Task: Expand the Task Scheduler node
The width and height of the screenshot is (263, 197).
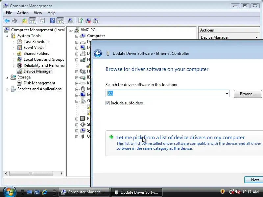Action: pos(13,42)
